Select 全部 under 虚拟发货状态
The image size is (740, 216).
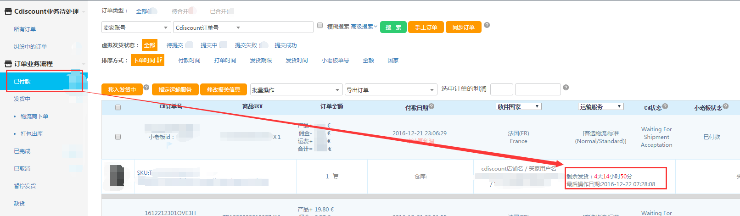pos(150,45)
